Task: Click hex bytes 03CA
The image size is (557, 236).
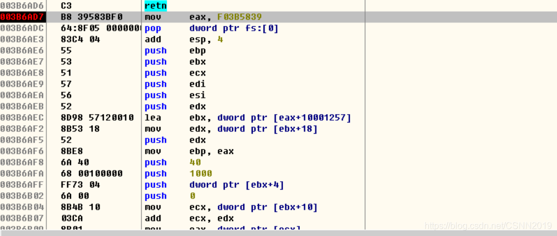Action: click(x=72, y=219)
